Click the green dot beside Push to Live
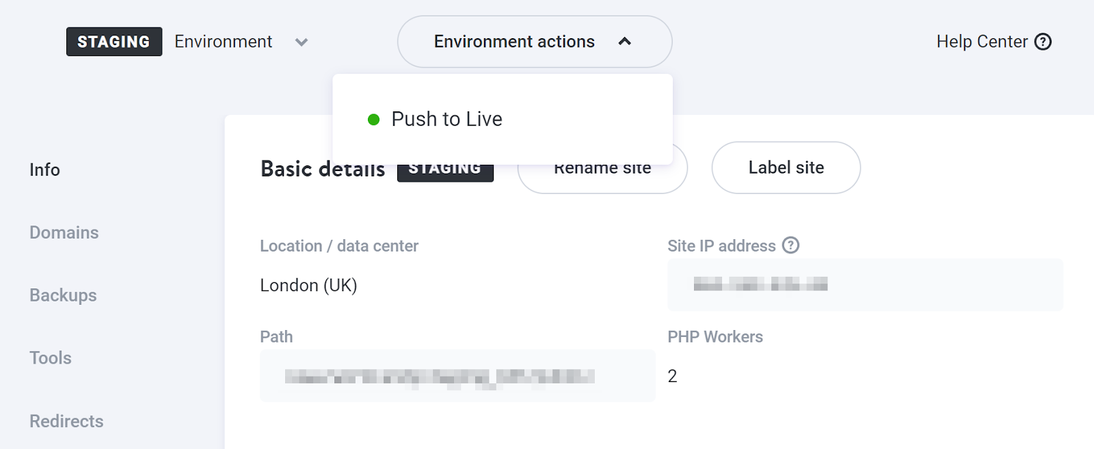 (x=373, y=120)
